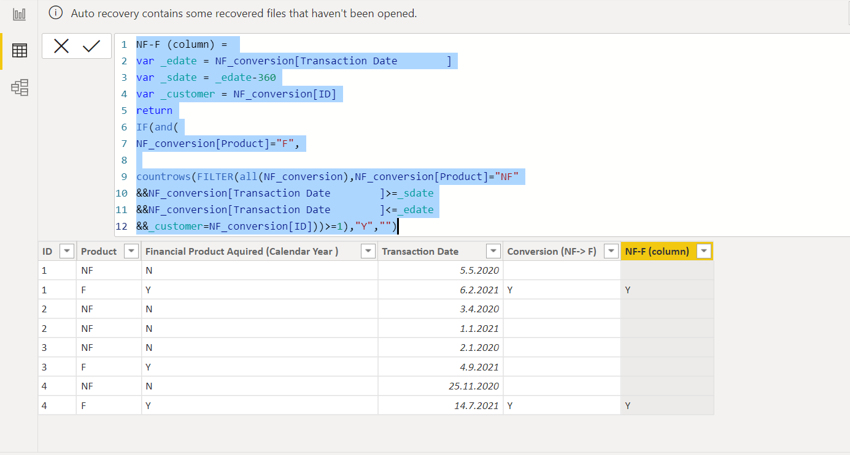Open NF-F (column) filter dropdown

705,251
